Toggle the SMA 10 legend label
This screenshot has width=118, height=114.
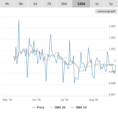[81, 107]
